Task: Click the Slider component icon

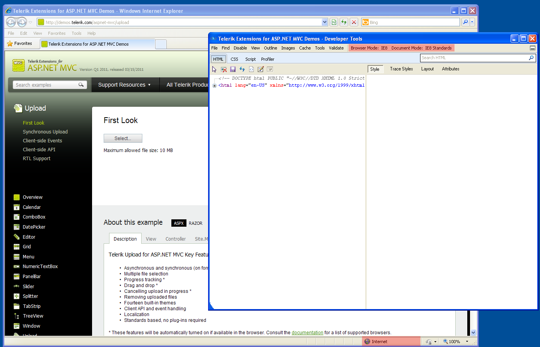Action: [x=17, y=286]
